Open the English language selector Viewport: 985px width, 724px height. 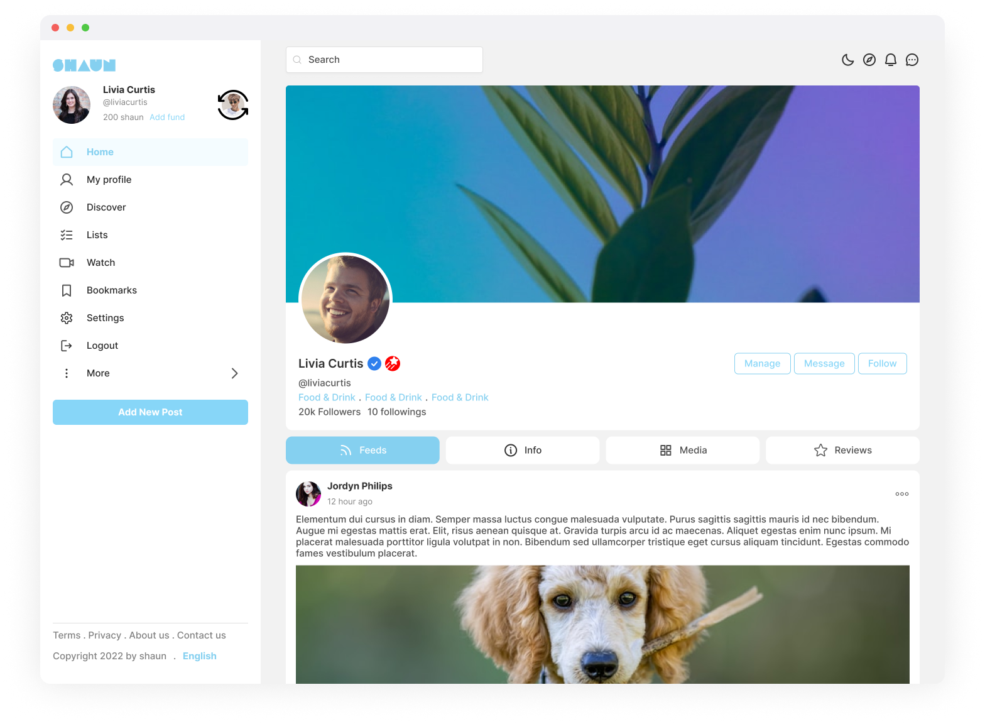(x=200, y=656)
